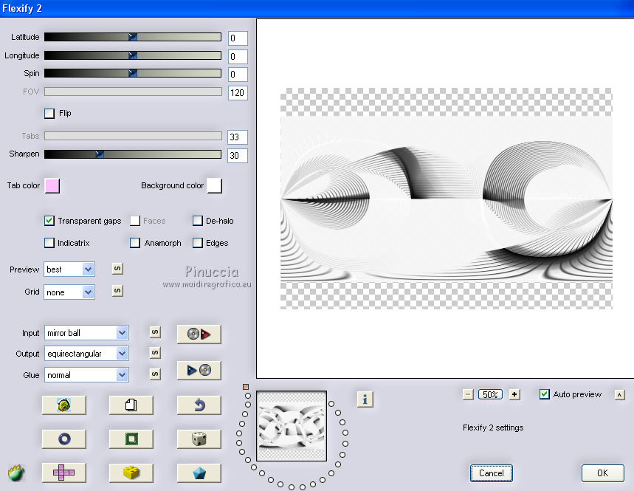
Task: Click the blue undo arrow button
Action: [199, 405]
